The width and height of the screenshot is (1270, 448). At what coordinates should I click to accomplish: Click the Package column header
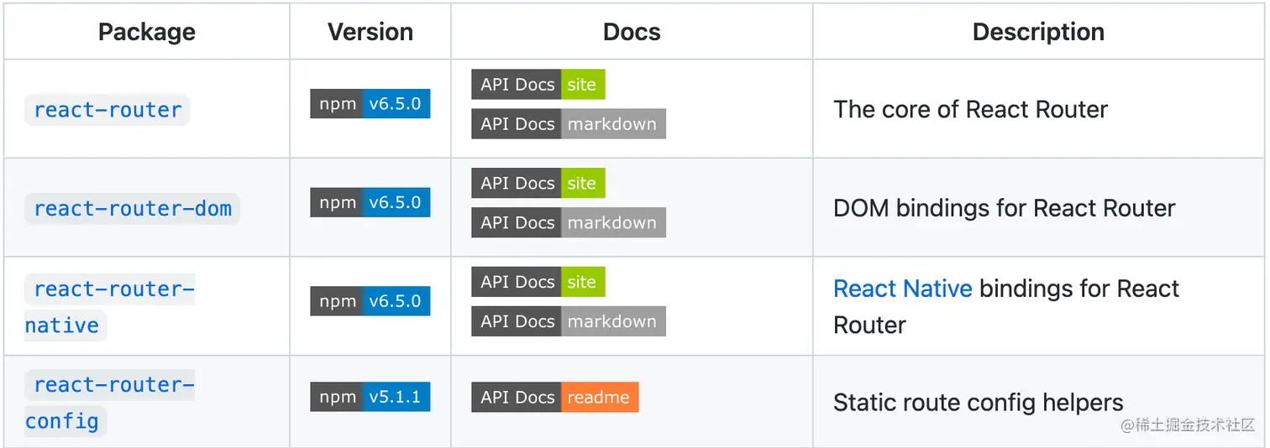[x=147, y=32]
